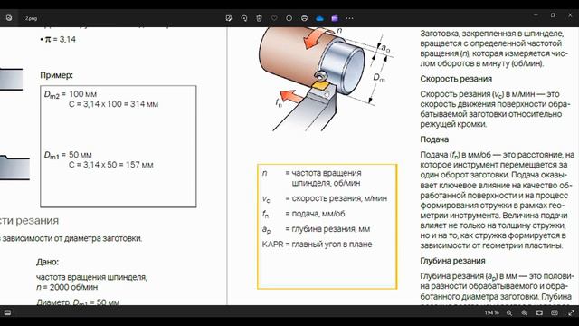Open the OneDrive cloud icon

319,18
